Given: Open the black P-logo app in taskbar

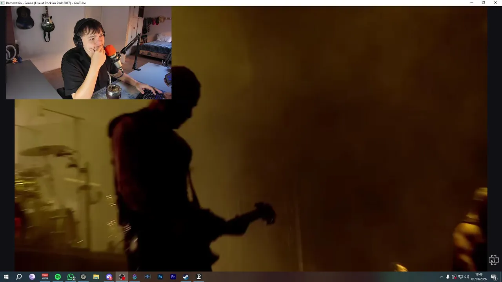Looking at the screenshot, I should [198, 277].
